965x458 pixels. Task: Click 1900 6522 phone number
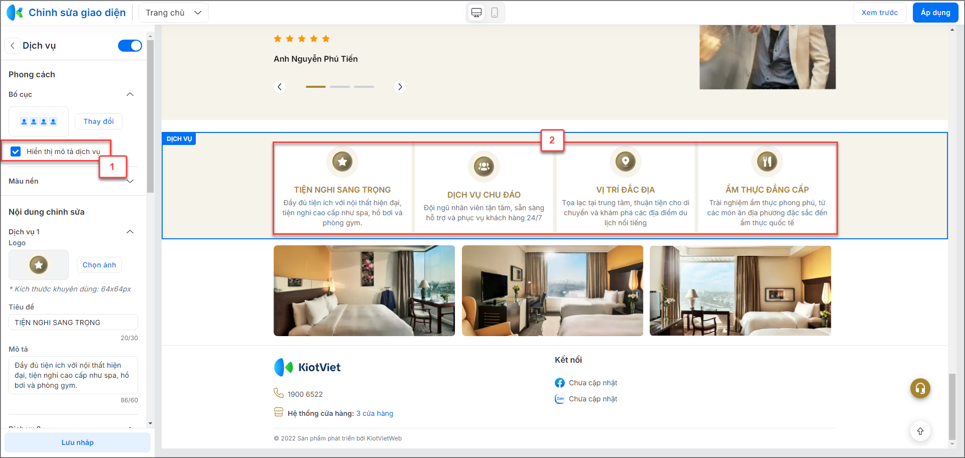click(x=305, y=394)
